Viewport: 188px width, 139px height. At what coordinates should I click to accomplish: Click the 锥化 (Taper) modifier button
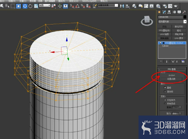pos(179,30)
